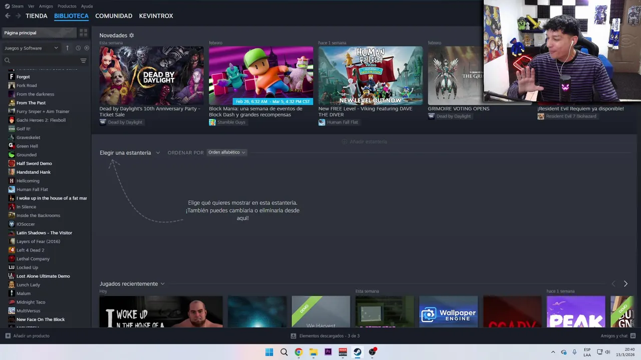
Task: Click the sort ascending arrow icon
Action: 67,48
